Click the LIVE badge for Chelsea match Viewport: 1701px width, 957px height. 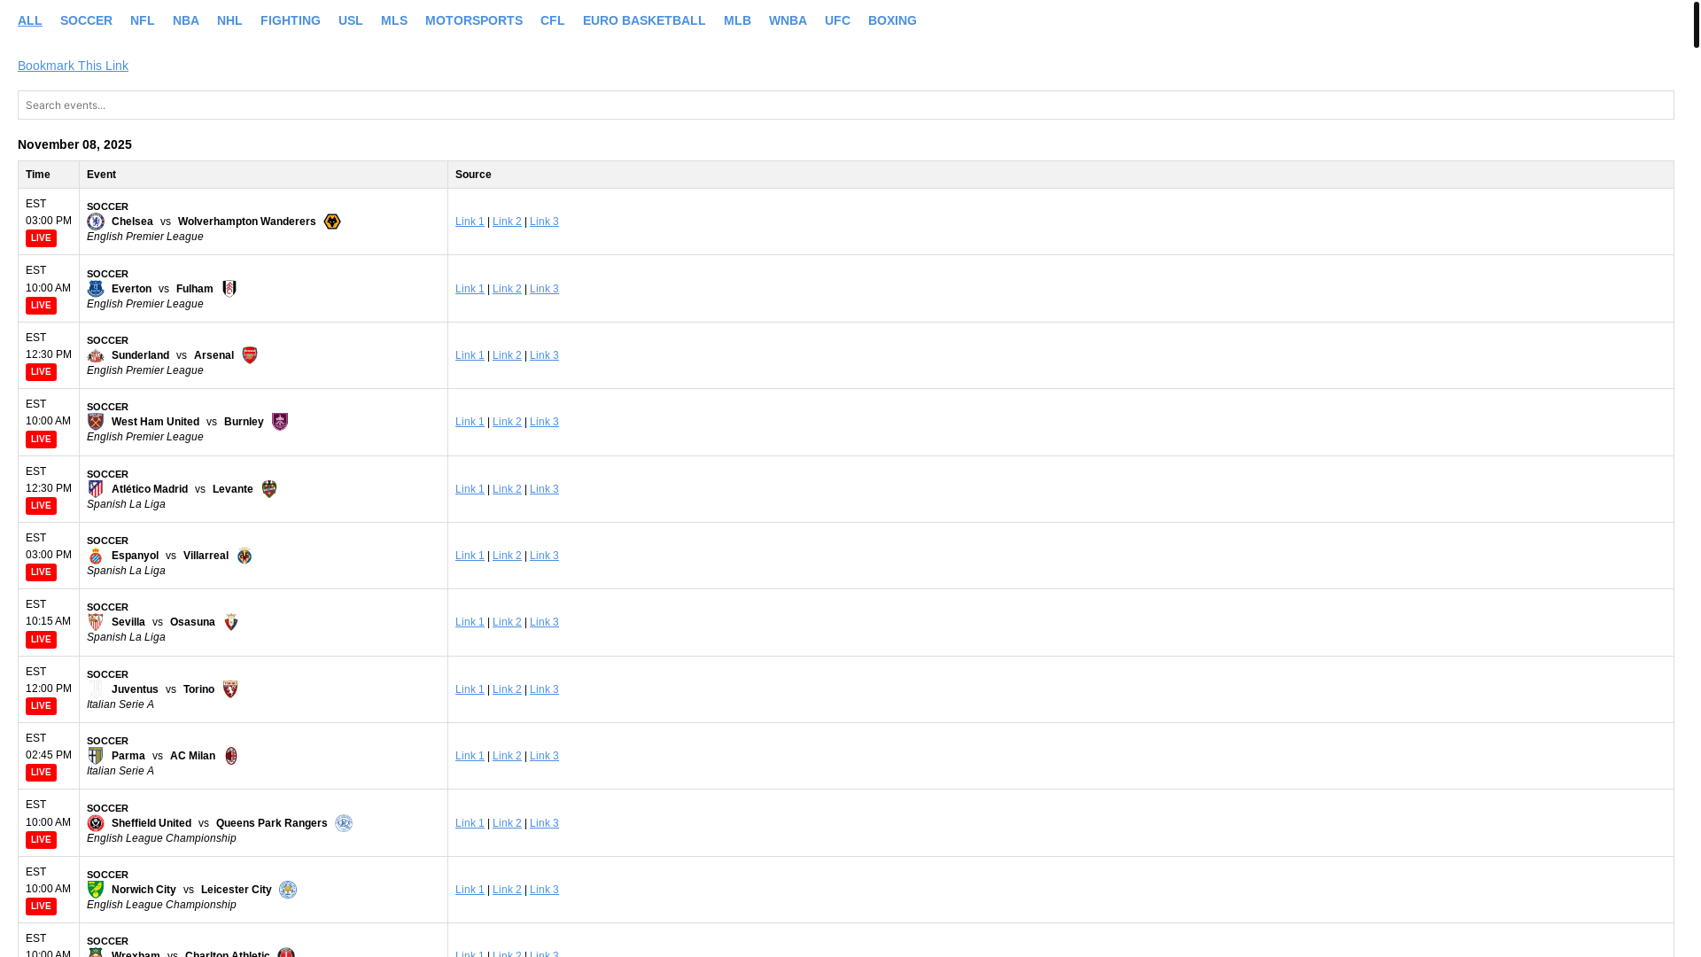click(41, 238)
